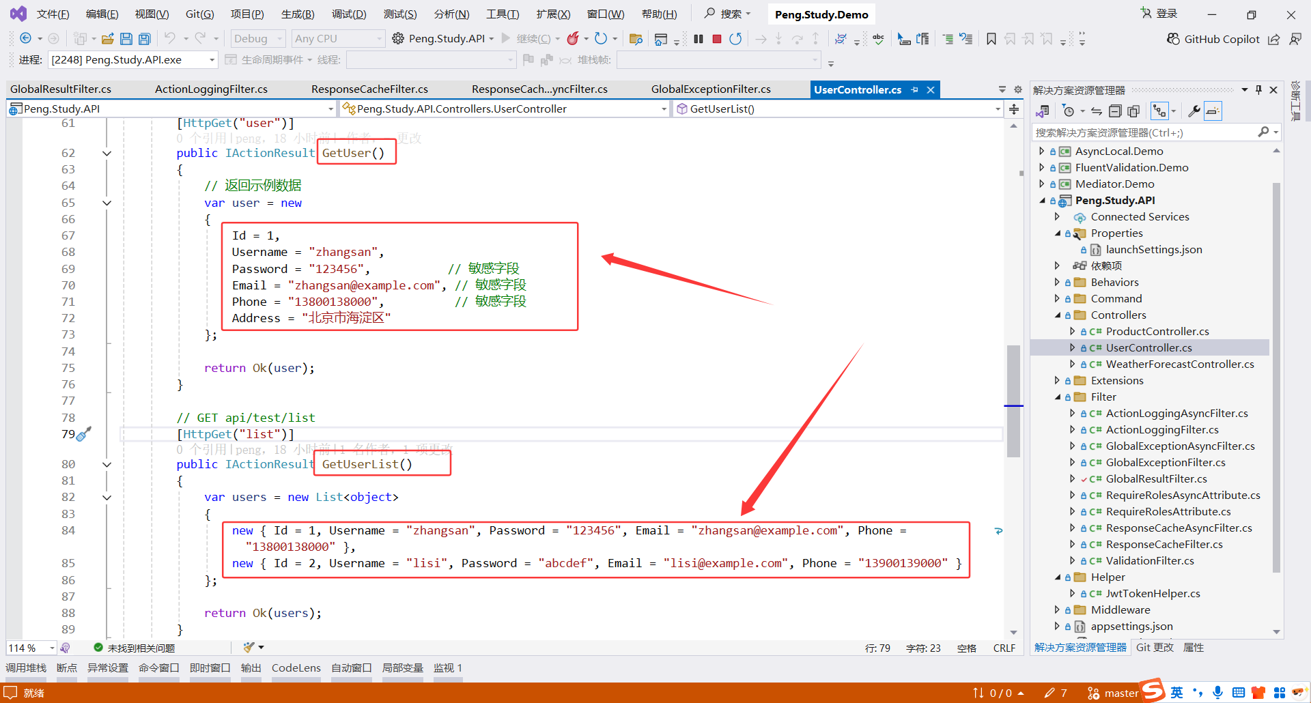Click the master branch in status bar
This screenshot has width=1311, height=703.
pos(1113,693)
